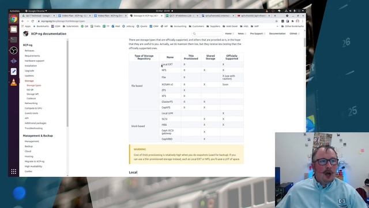Image resolution: width=369 pixels, height=208 pixels.
Task: Click the 'XOSAN v2' table cell
Action: [170, 84]
